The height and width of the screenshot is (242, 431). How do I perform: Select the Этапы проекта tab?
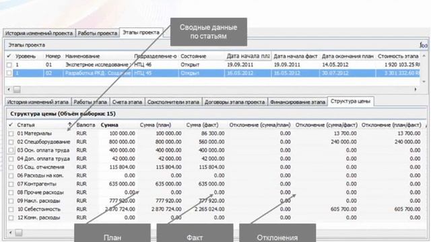141,32
